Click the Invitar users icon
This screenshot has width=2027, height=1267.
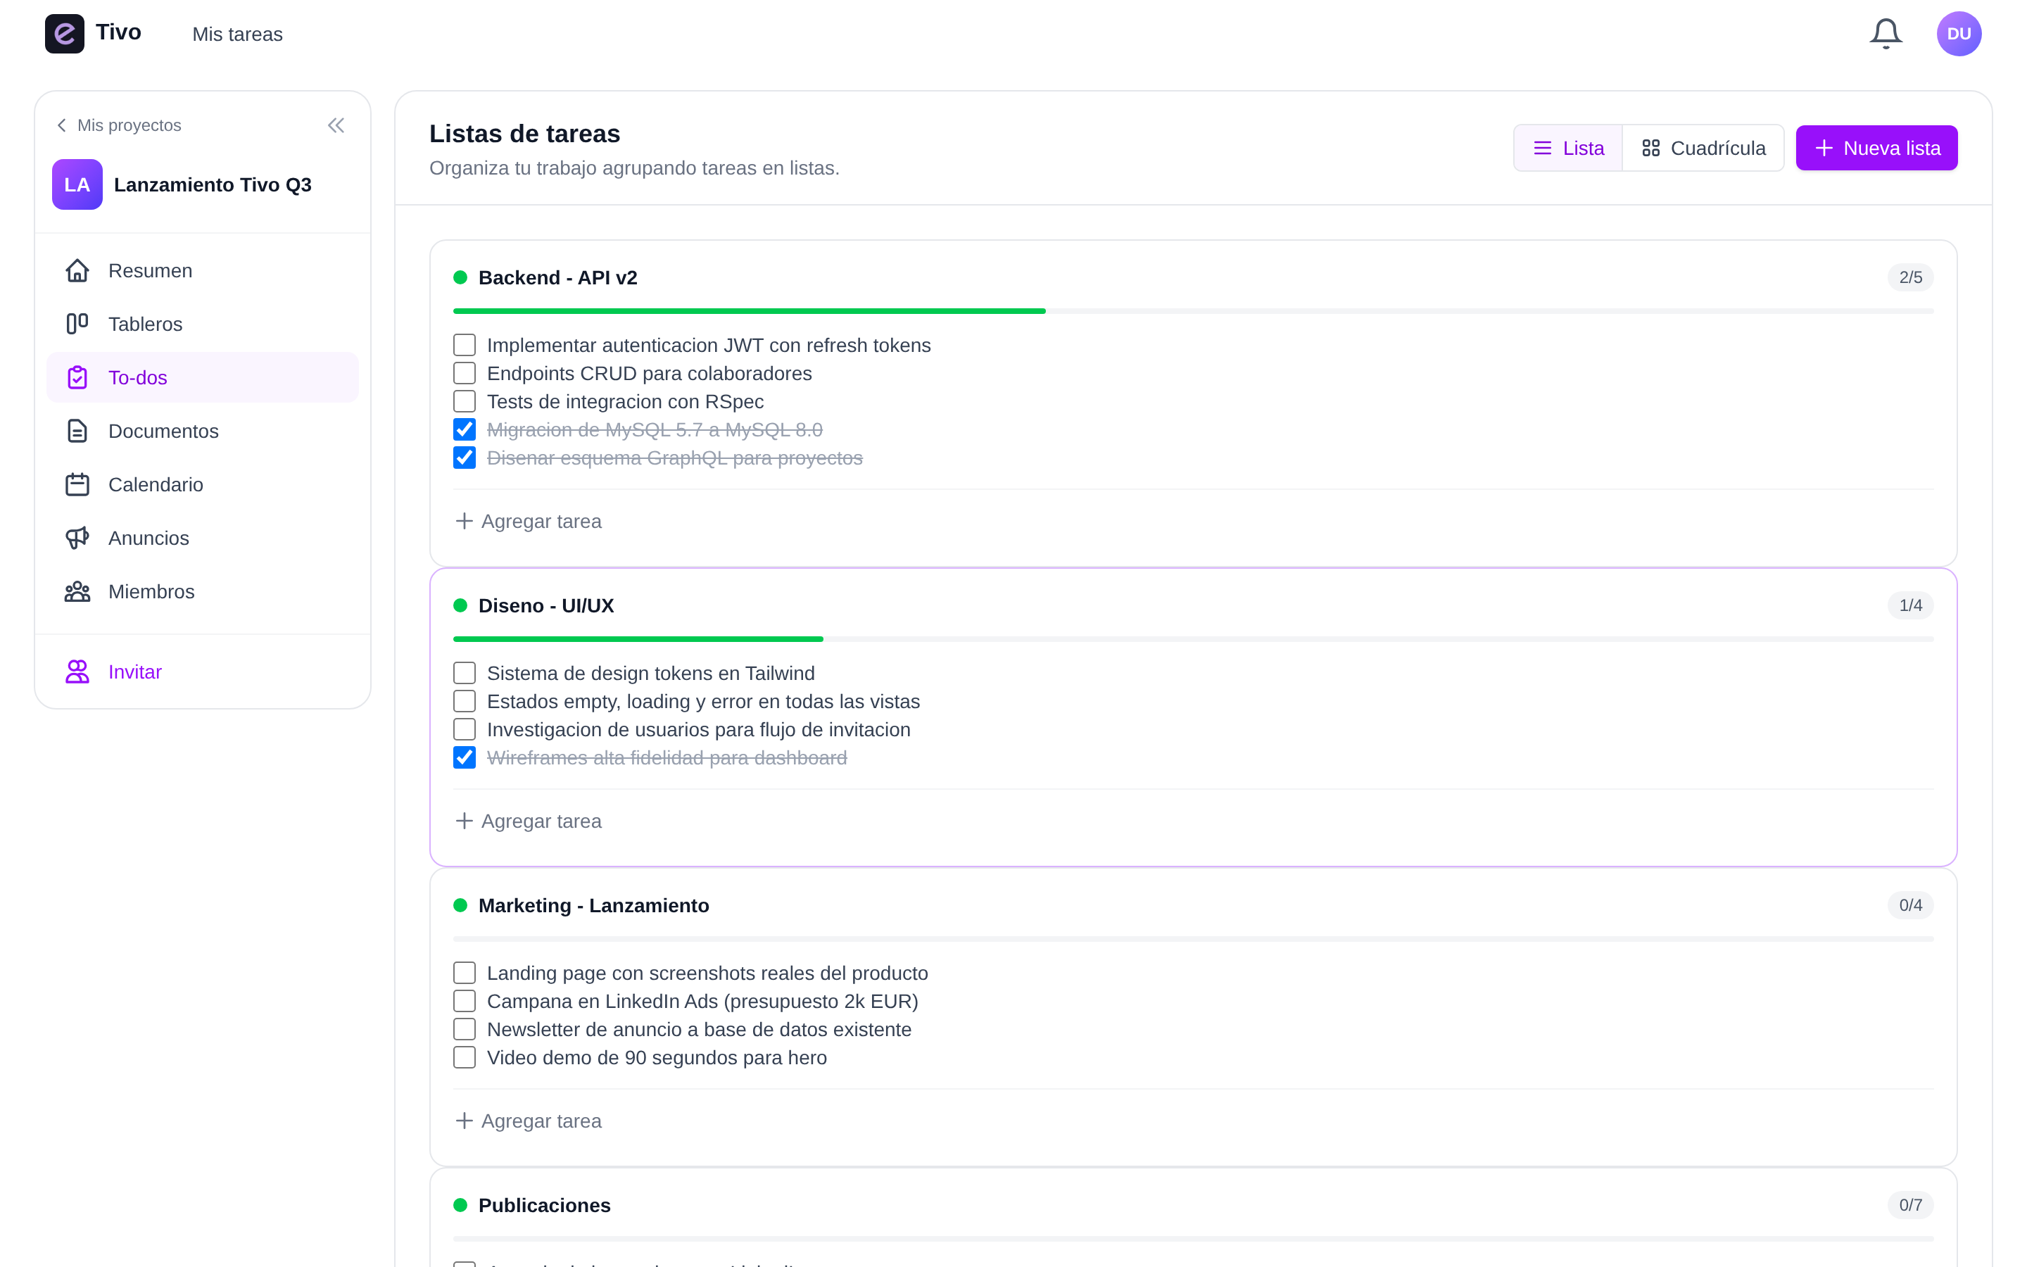tap(77, 672)
